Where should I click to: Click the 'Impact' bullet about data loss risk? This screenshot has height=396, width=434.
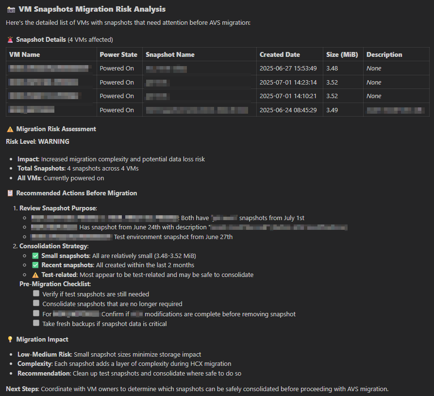click(111, 159)
